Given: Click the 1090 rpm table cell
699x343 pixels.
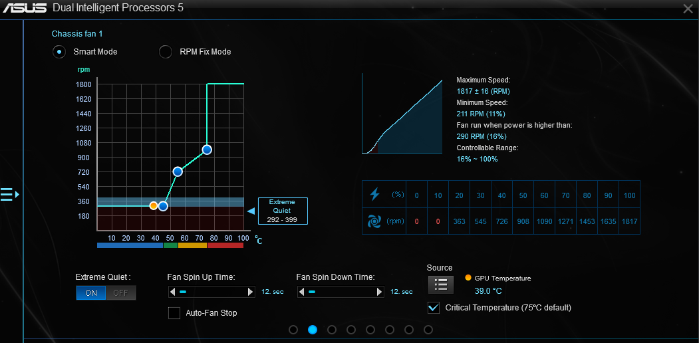Looking at the screenshot, I should point(544,221).
